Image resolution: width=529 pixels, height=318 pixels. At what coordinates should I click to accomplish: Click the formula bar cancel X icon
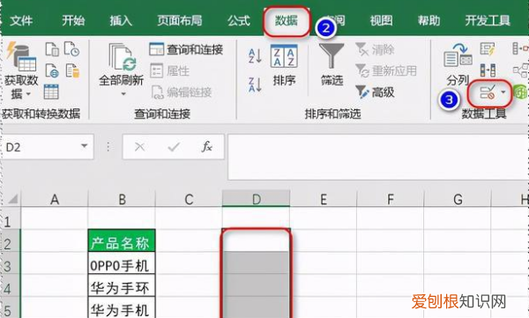point(139,147)
